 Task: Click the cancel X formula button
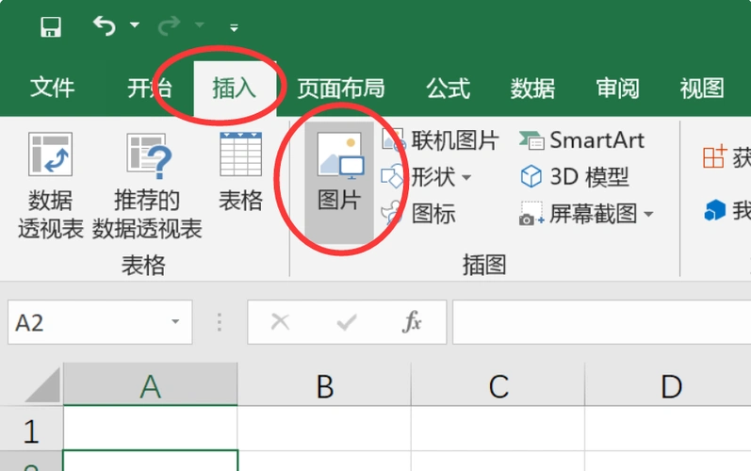(x=280, y=321)
